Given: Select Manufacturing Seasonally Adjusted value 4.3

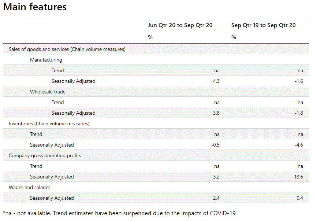Looking at the screenshot, I should [x=216, y=81].
